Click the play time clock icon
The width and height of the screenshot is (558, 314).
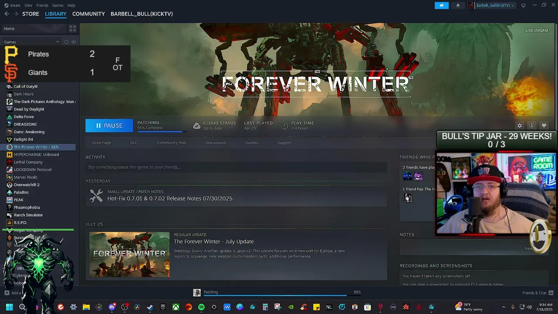pos(284,126)
